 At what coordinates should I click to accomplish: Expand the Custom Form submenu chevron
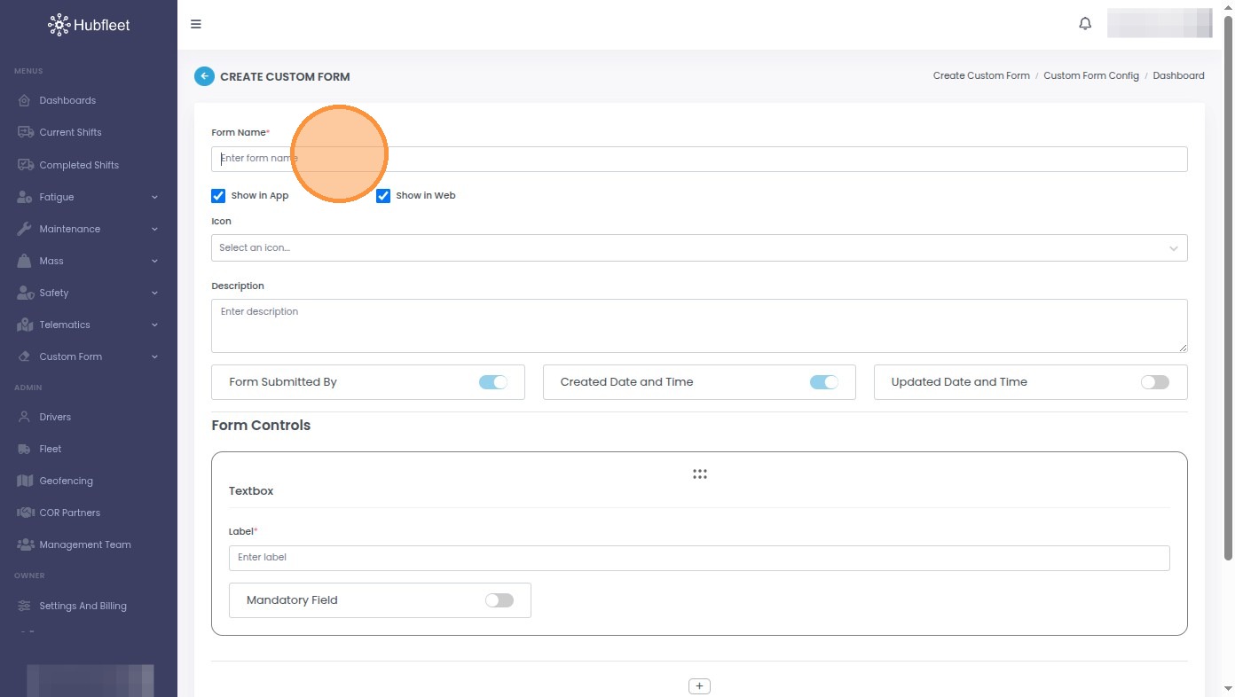154,356
